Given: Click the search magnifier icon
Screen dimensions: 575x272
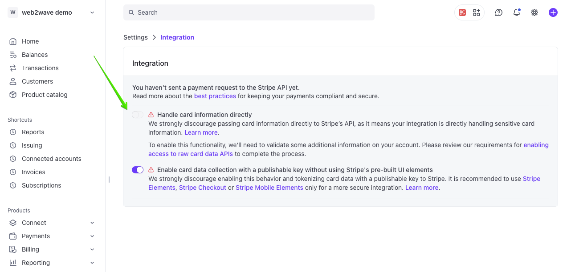Looking at the screenshot, I should click(131, 12).
